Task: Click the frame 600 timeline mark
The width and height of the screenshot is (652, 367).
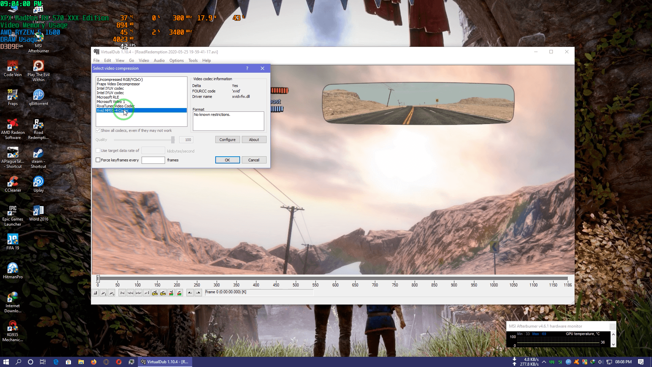Action: point(336,285)
